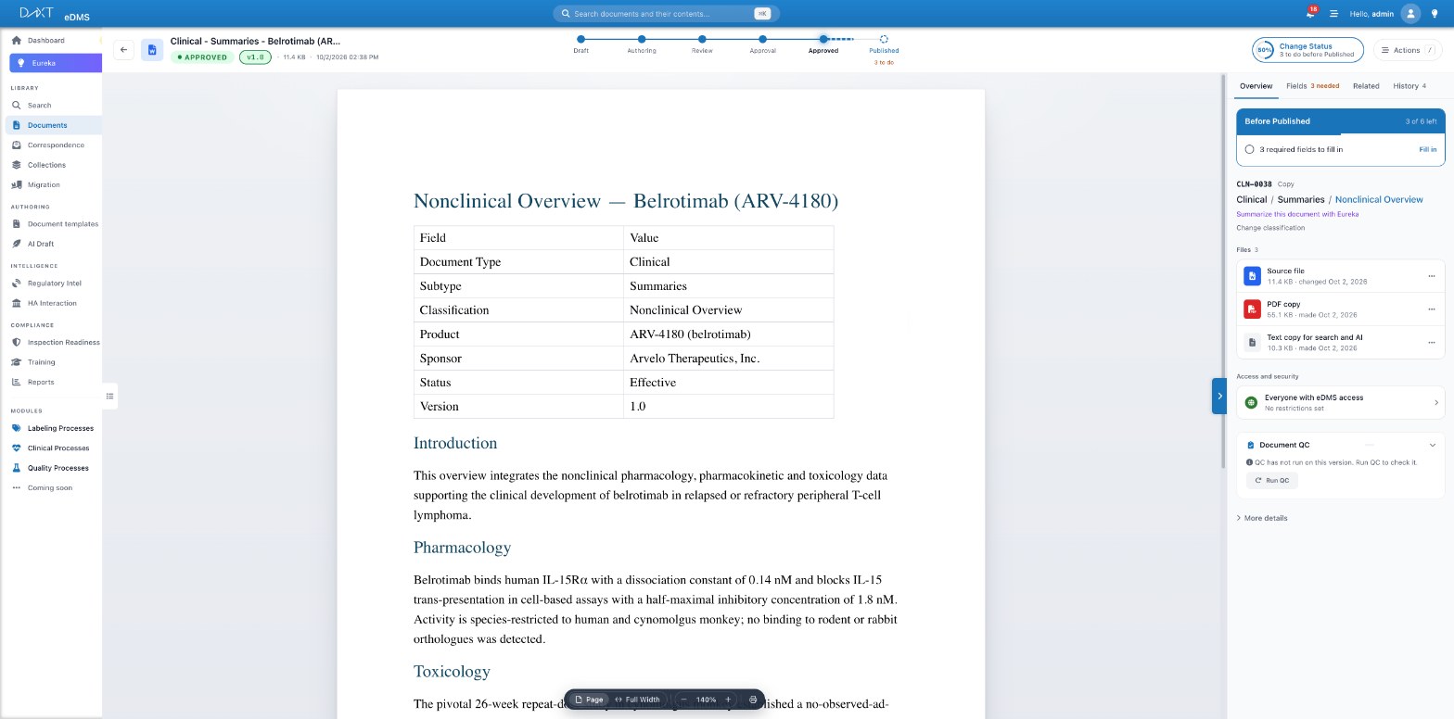
Task: Open options for Source file
Action: click(x=1431, y=276)
